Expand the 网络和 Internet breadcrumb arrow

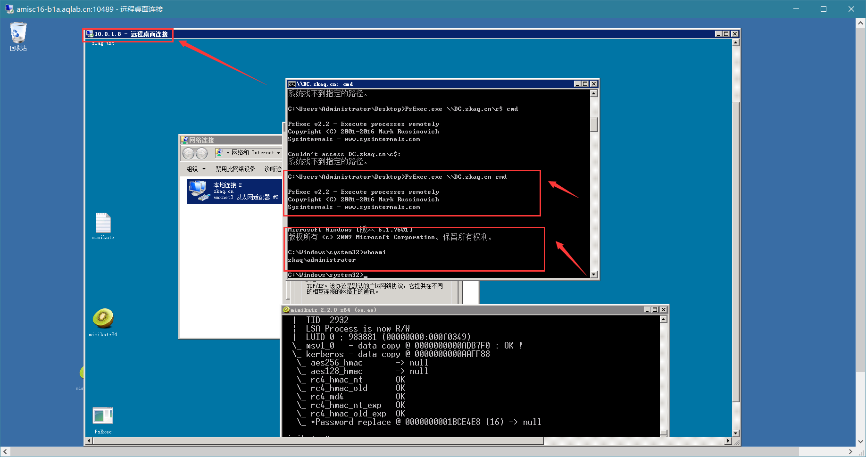click(278, 153)
